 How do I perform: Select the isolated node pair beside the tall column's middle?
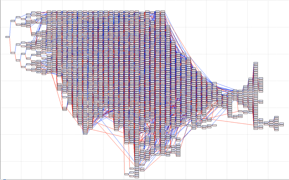tap(261, 102)
